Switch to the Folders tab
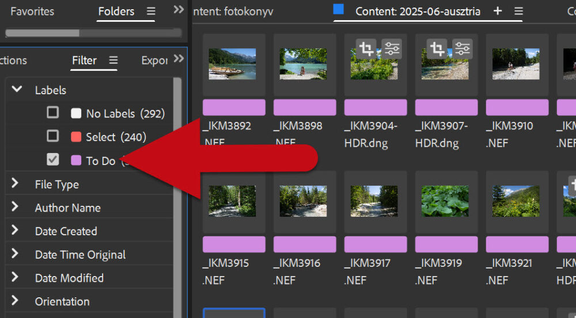Viewport: 576px width, 318px height. [x=116, y=12]
